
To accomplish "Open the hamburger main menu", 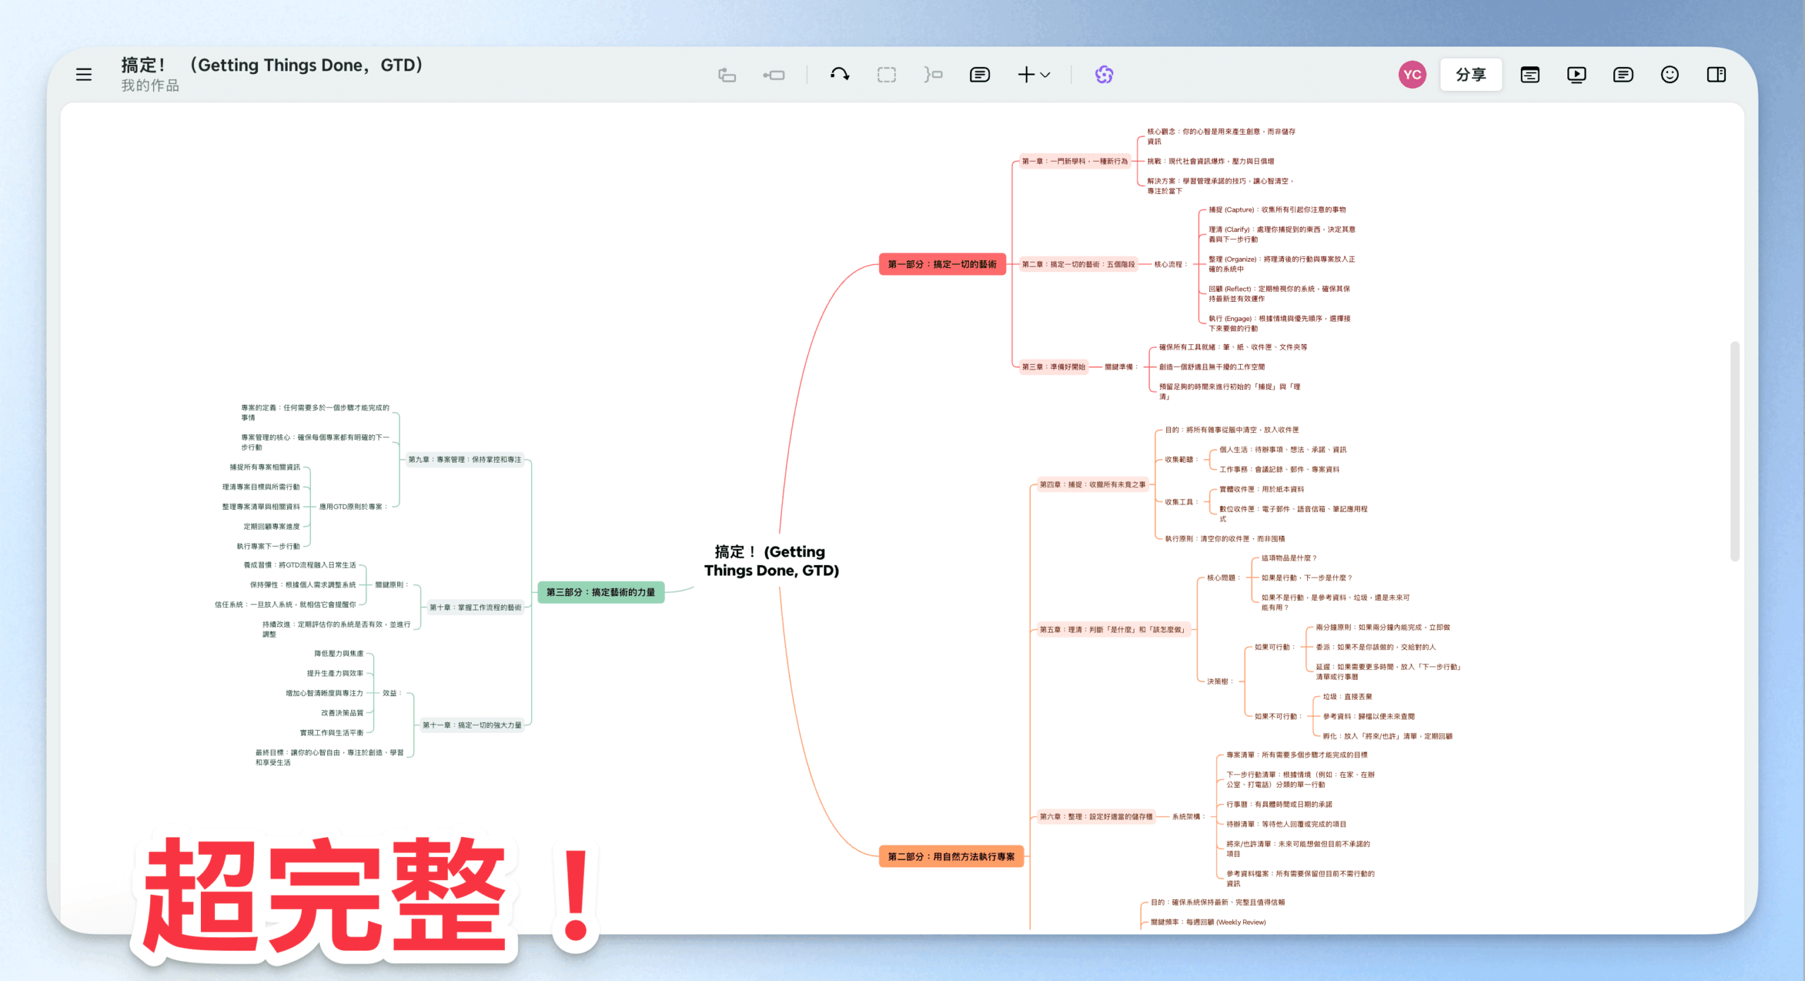I will (84, 74).
